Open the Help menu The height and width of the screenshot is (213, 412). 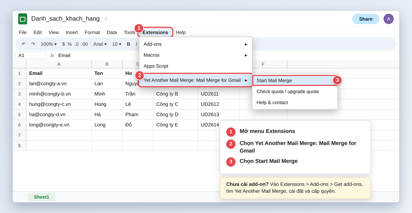(x=181, y=32)
